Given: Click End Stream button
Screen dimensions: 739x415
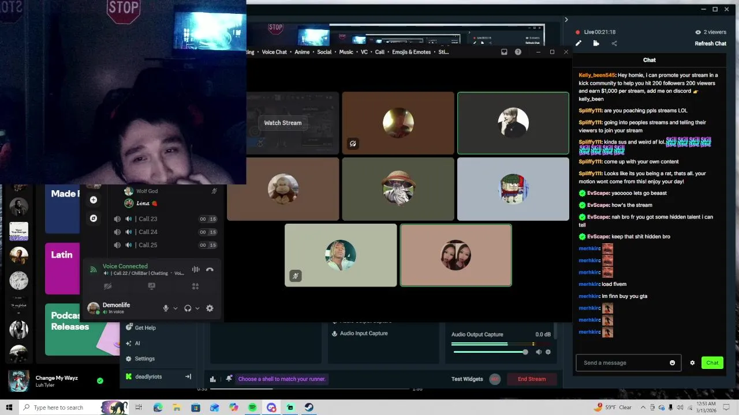Looking at the screenshot, I should click(531, 379).
